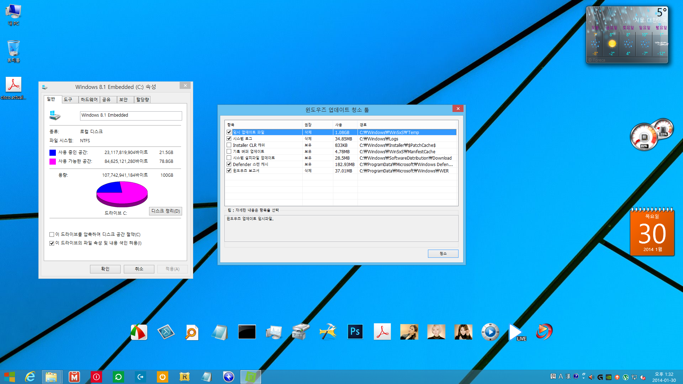Launch Adobe Reader from the dock

(x=382, y=332)
